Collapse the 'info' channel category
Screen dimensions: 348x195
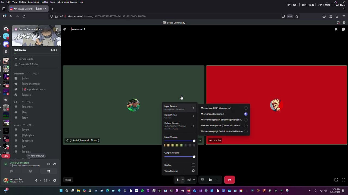24,102
